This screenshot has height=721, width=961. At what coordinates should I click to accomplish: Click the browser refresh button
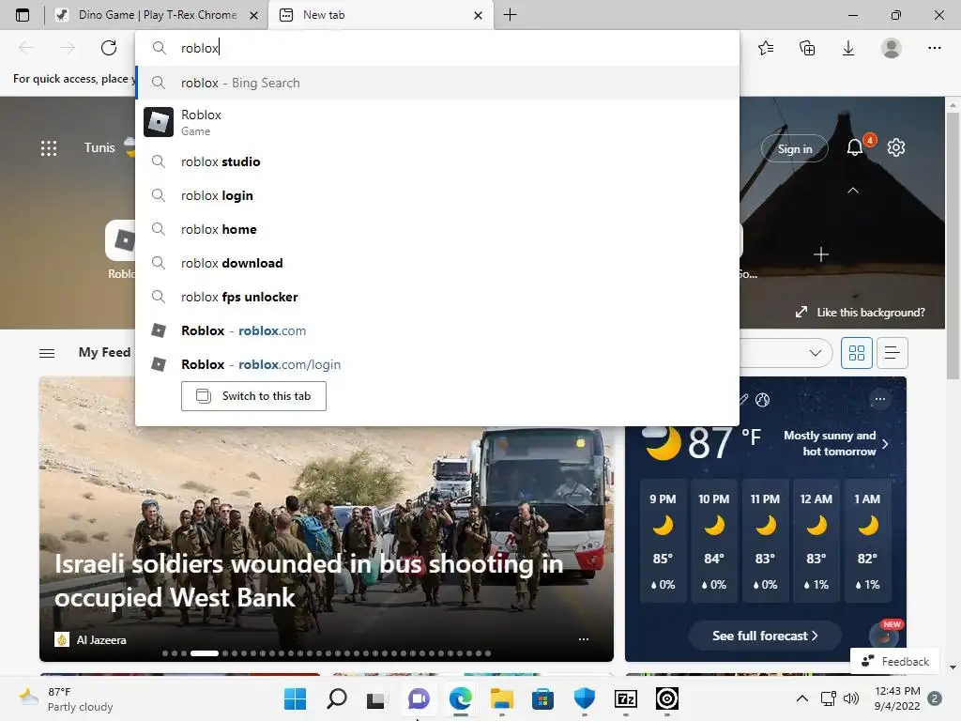[109, 48]
